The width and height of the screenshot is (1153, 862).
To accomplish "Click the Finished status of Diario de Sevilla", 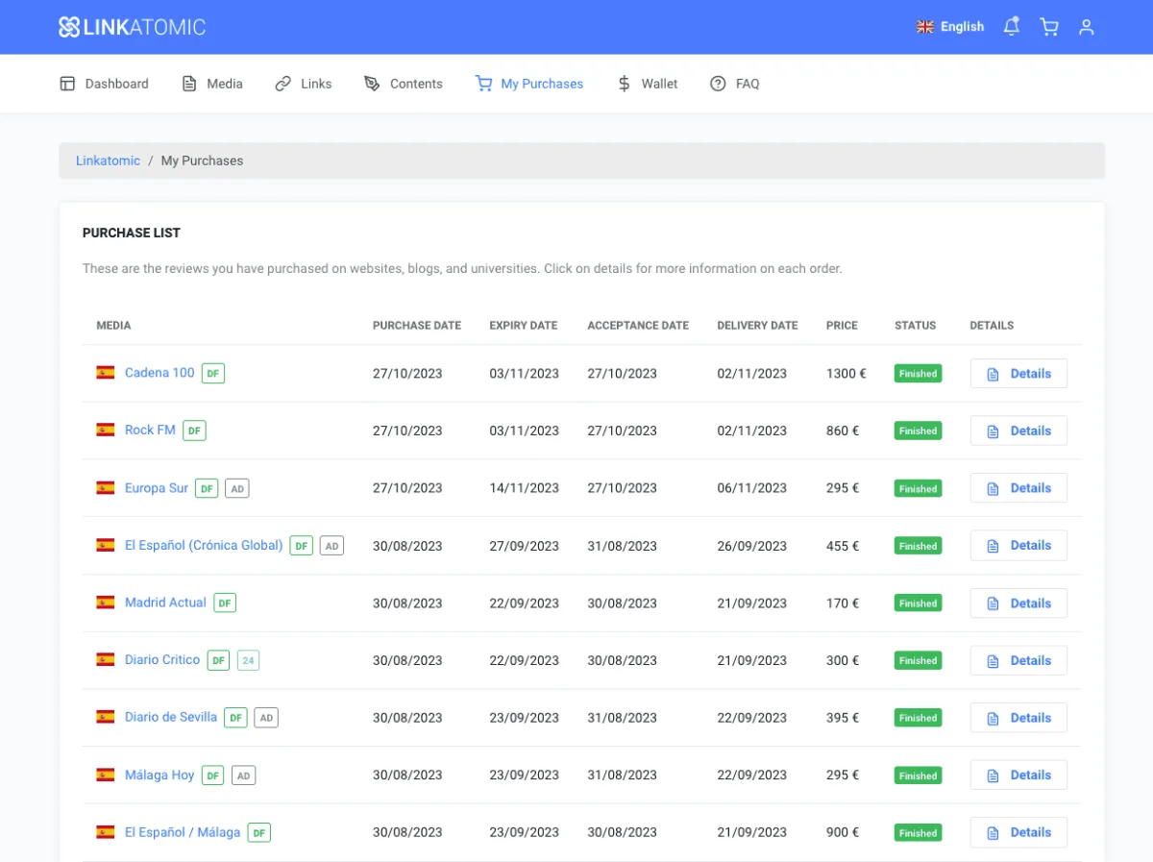I will pyautogui.click(x=918, y=718).
